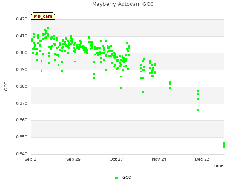This screenshot has height=185, width=247.
Task: Click the highest data point near 0.415
Action: (48, 29)
